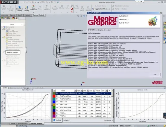Viewport: 166px width, 127px height.
Task: Add a New Attribute
Action: pos(47,8)
